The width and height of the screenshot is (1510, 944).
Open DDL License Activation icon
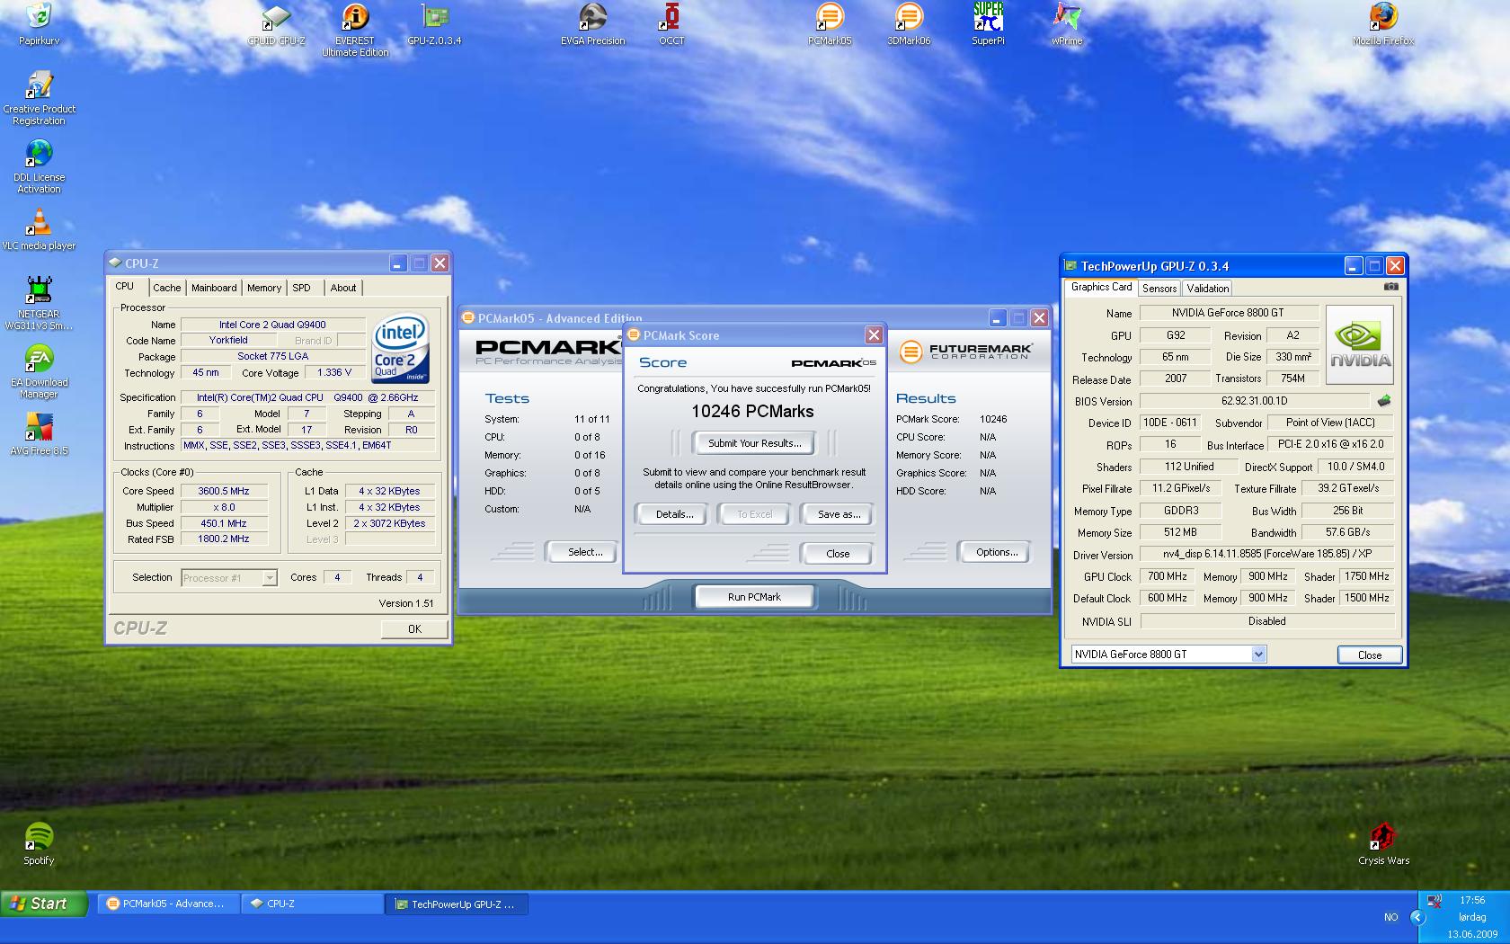(39, 166)
